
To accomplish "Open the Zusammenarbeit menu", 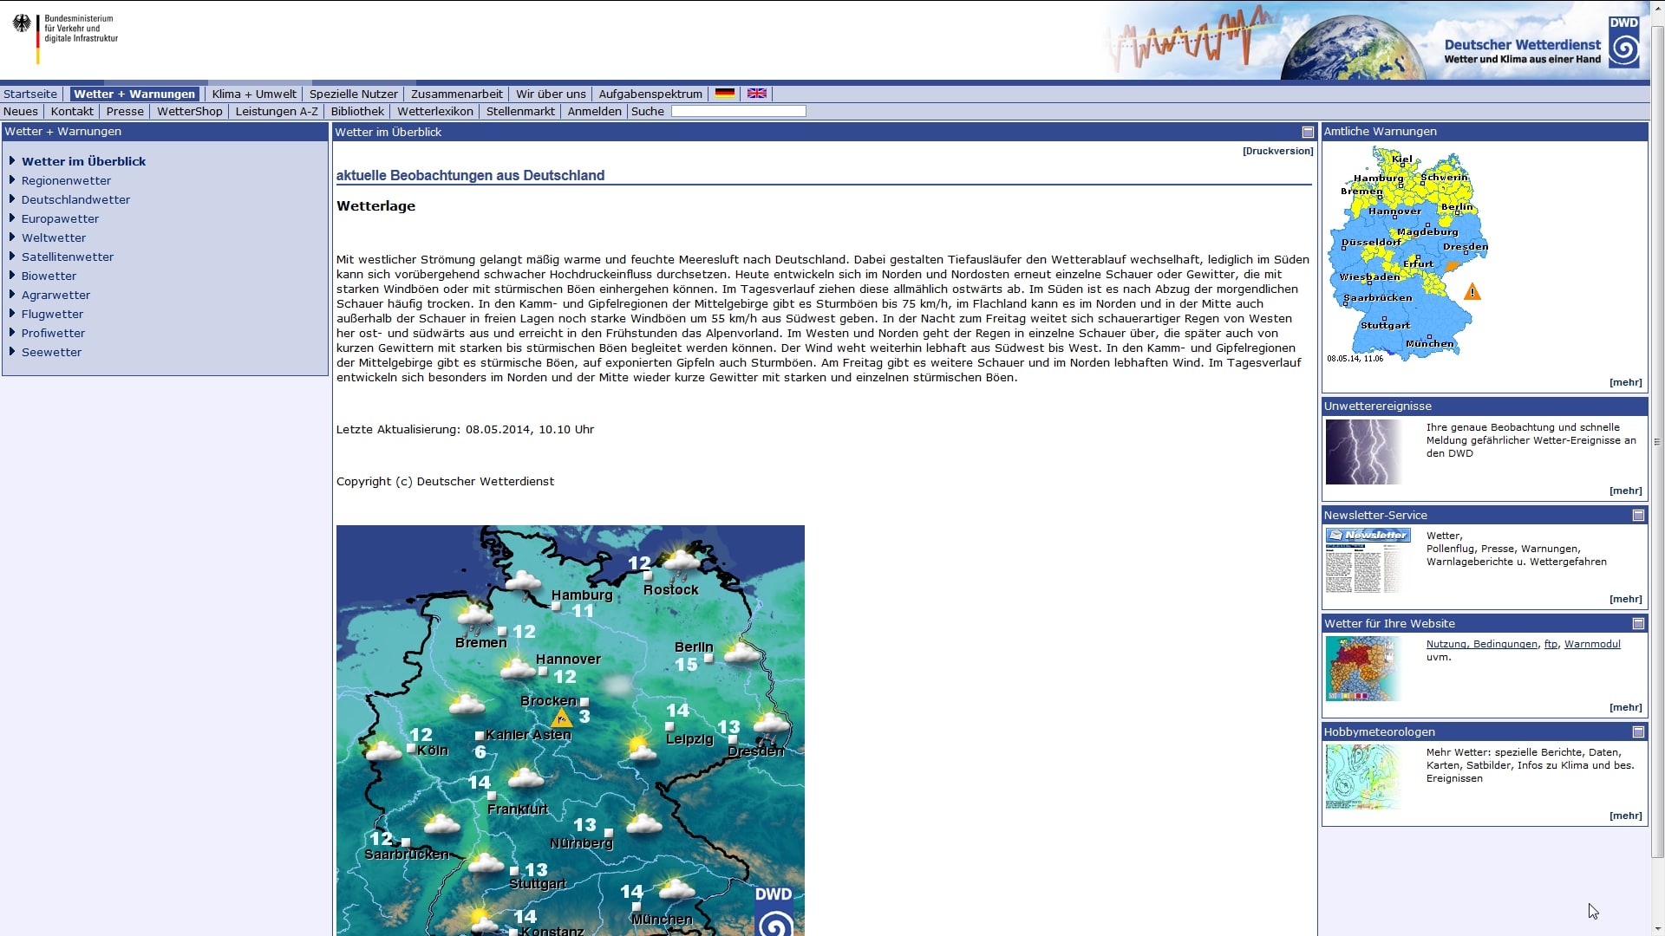I will (457, 94).
